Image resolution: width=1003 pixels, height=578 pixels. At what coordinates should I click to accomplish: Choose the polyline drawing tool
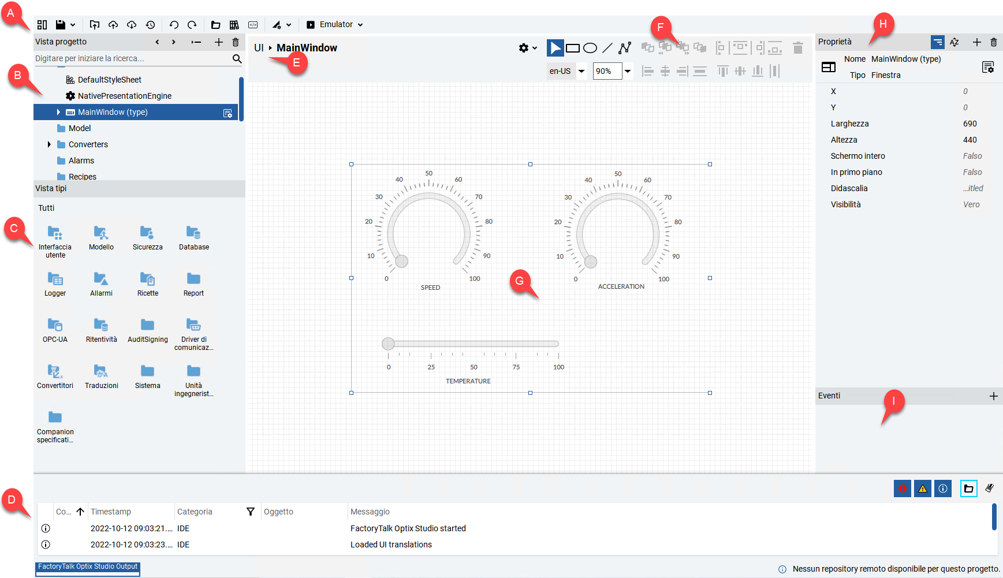tap(624, 48)
